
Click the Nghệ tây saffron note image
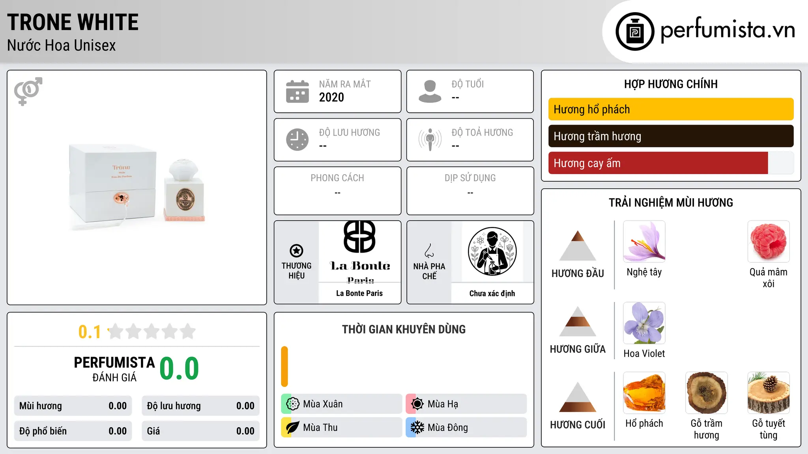tap(644, 242)
